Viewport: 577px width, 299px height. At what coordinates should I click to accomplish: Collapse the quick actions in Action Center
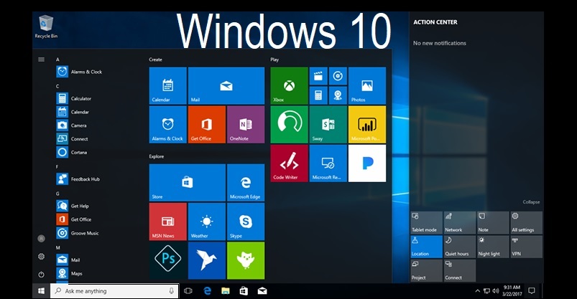(531, 202)
